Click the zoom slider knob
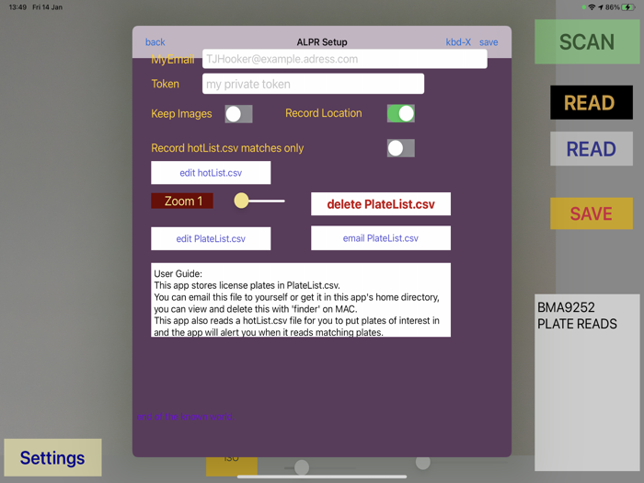This screenshot has width=644, height=483. coord(241,201)
